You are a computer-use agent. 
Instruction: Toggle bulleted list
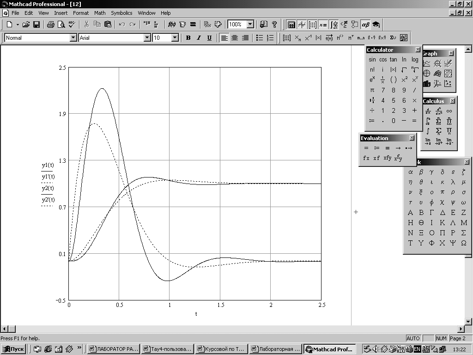point(260,38)
